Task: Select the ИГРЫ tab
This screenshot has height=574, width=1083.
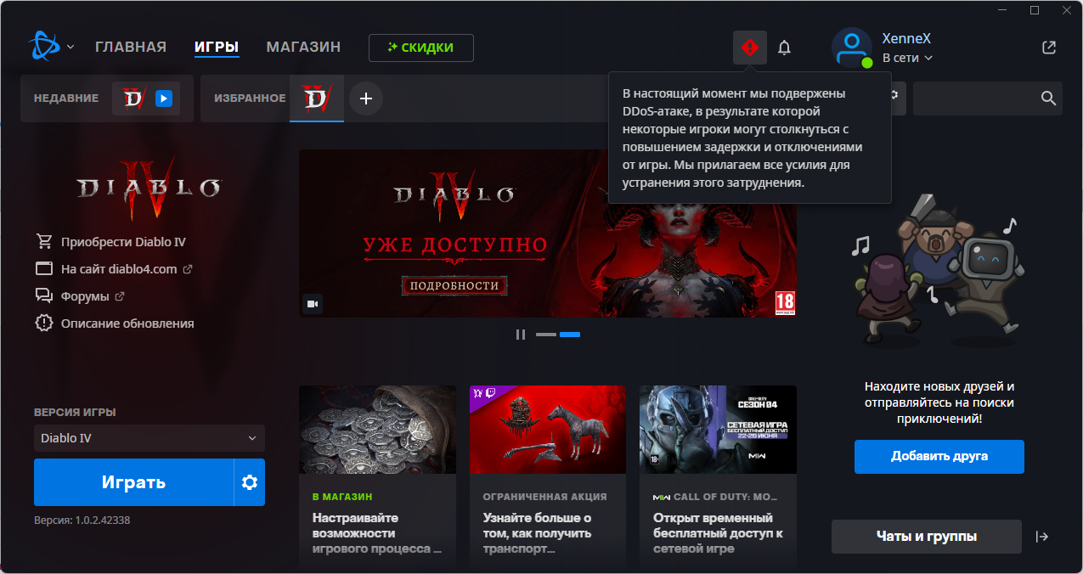Action: [x=217, y=47]
